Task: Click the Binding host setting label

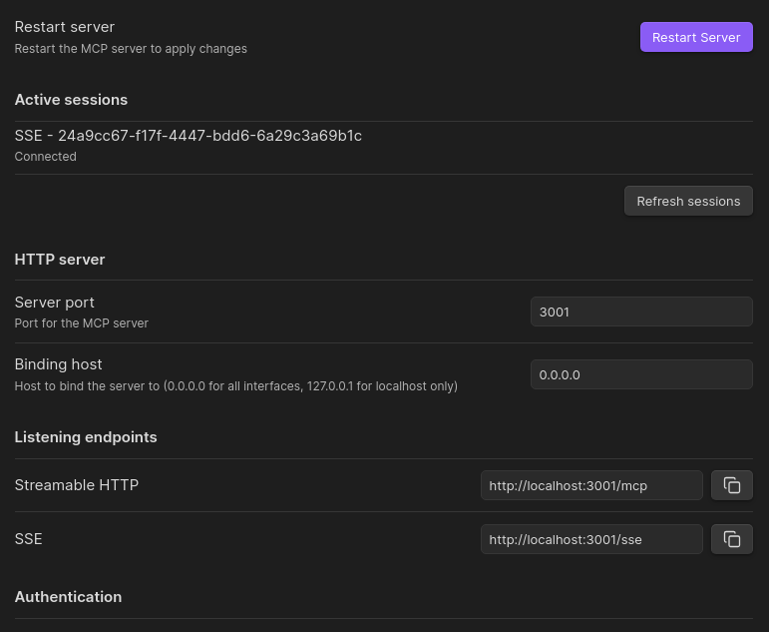Action: tap(59, 364)
